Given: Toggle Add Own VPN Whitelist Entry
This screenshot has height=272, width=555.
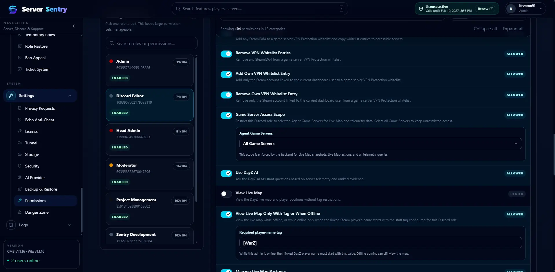Looking at the screenshot, I should point(226,74).
